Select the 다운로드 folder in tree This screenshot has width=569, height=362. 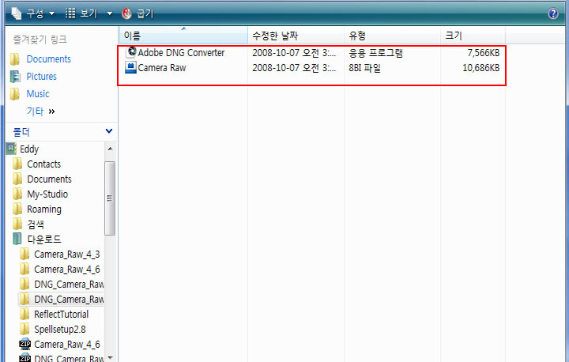(44, 239)
